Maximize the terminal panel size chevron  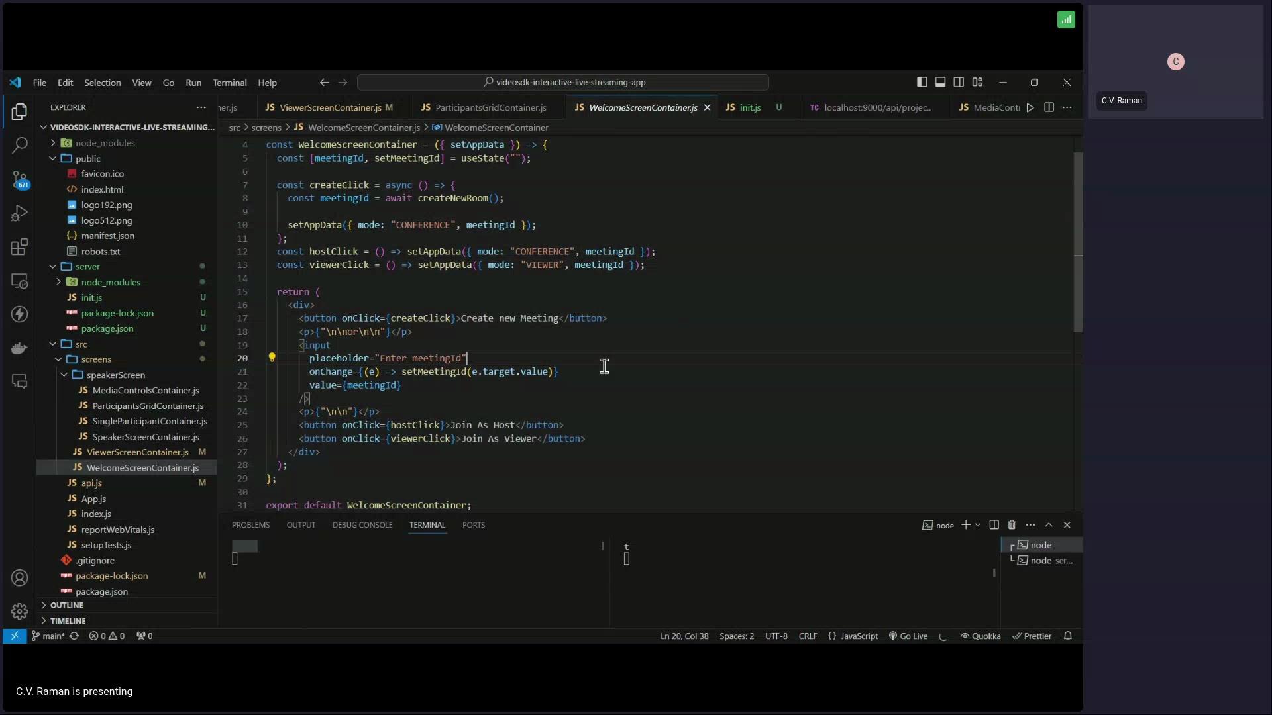click(x=1049, y=525)
